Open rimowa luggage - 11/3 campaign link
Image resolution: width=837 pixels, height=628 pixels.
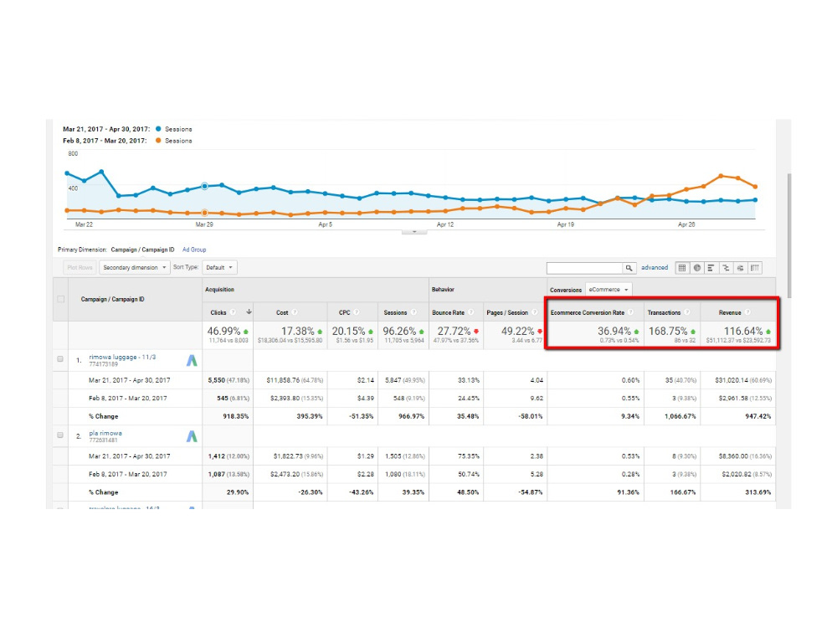122,357
